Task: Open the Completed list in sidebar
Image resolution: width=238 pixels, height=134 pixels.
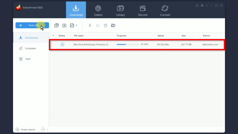Action: click(31, 48)
